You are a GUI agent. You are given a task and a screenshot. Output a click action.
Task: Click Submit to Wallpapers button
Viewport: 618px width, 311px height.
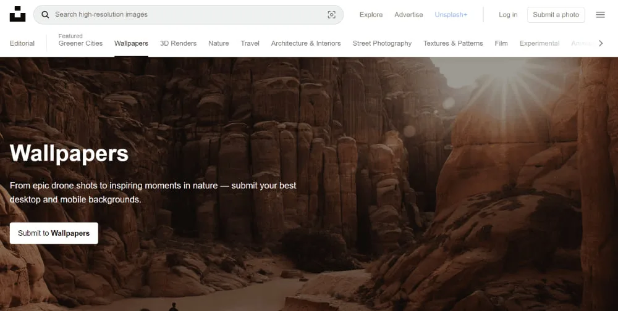(x=54, y=233)
